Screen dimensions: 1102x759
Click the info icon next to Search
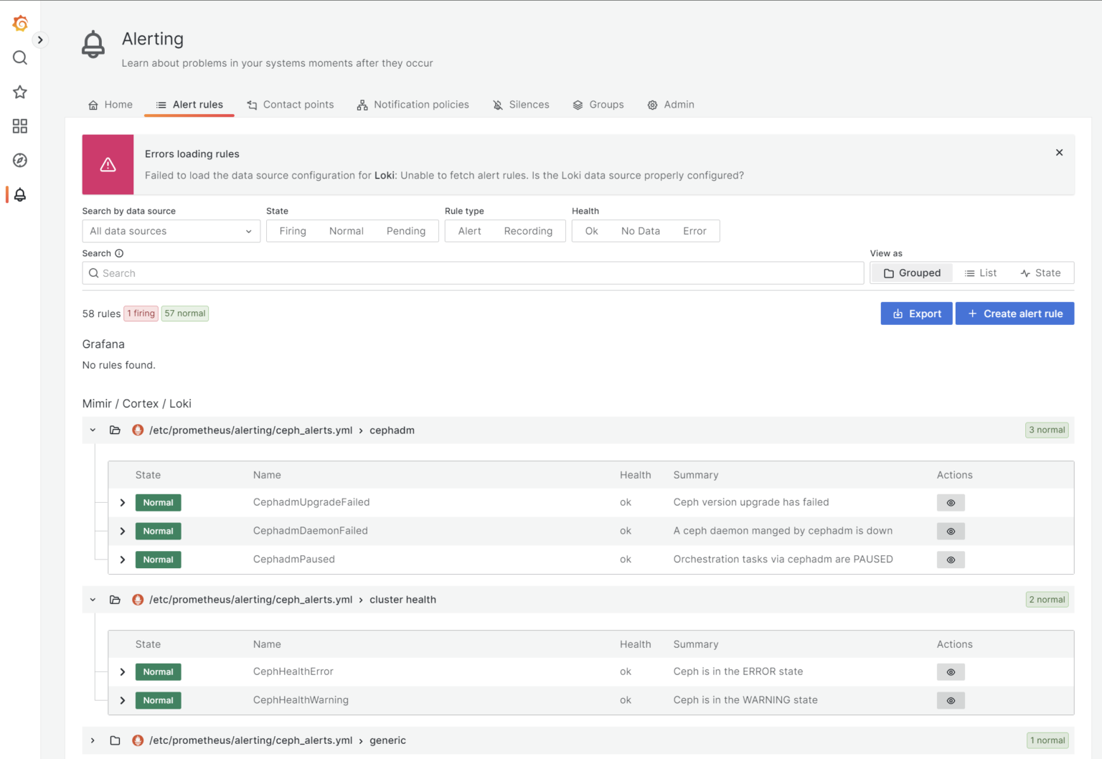click(119, 253)
